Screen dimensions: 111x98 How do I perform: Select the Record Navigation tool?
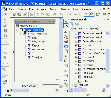[x=66, y=80]
